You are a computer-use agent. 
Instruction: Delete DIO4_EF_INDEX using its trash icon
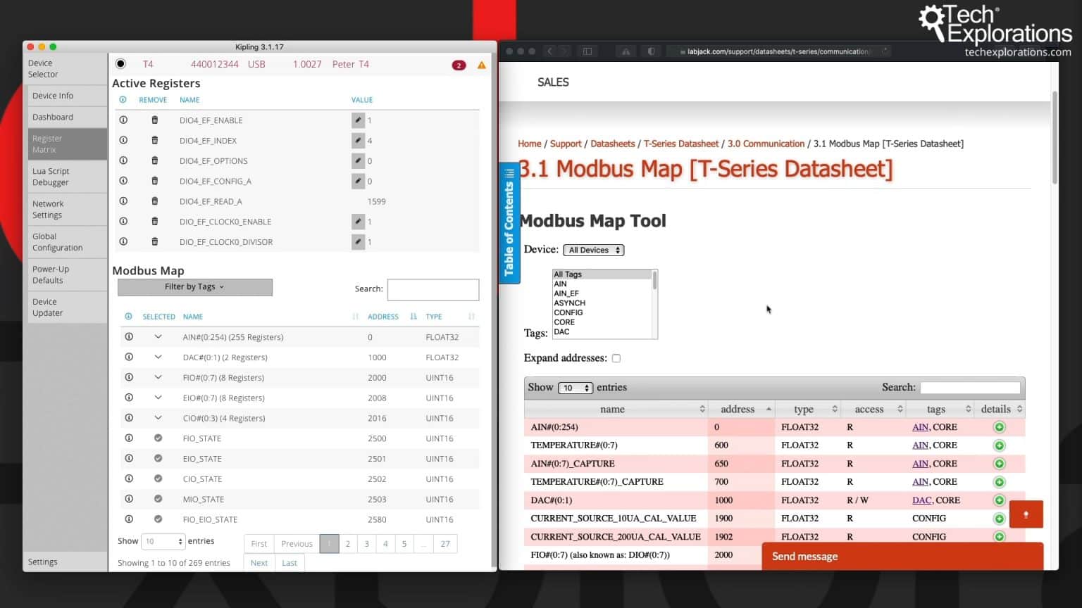155,141
